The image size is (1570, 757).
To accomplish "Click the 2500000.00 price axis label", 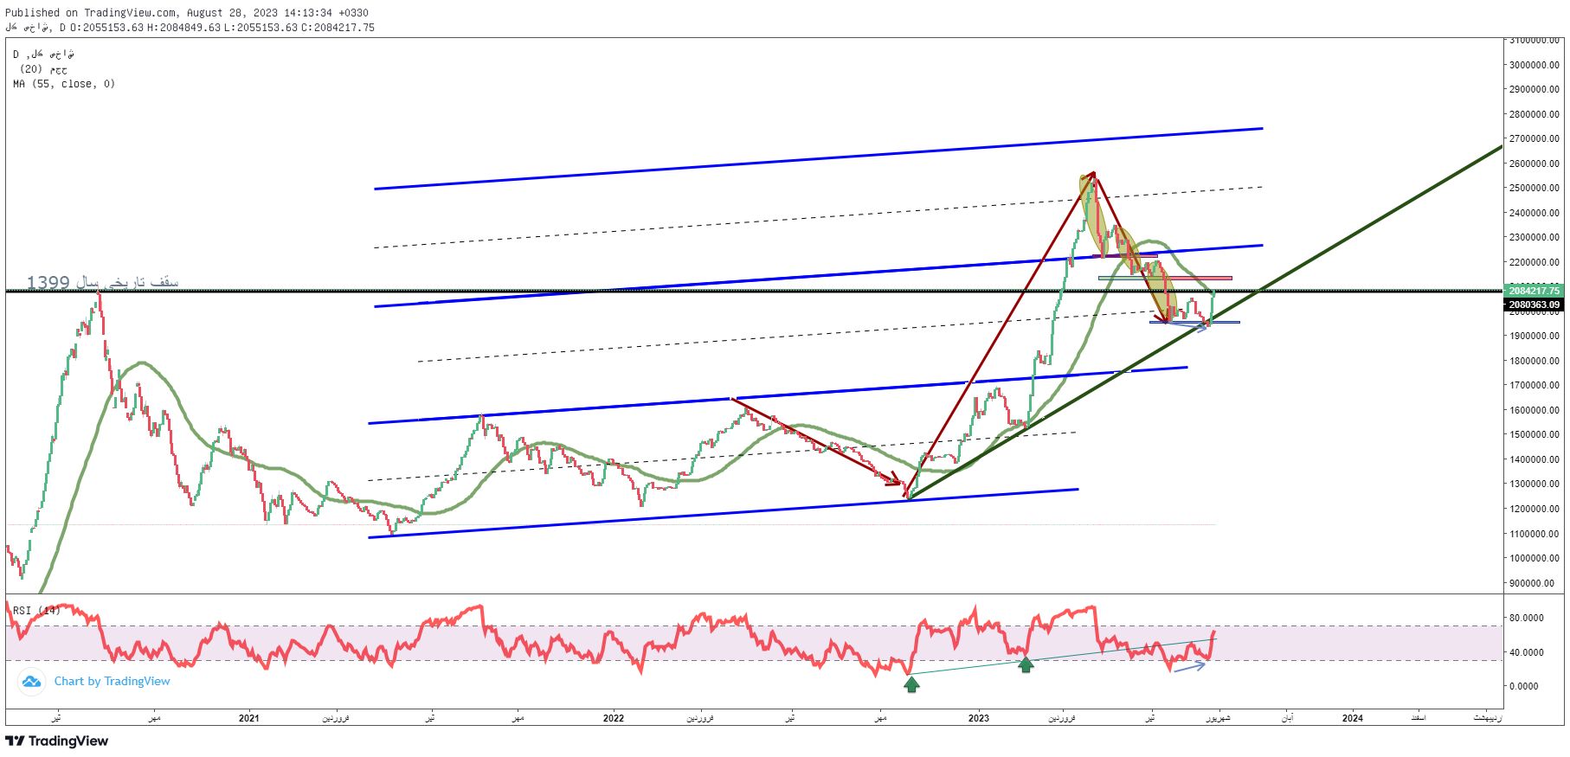I will [x=1535, y=188].
